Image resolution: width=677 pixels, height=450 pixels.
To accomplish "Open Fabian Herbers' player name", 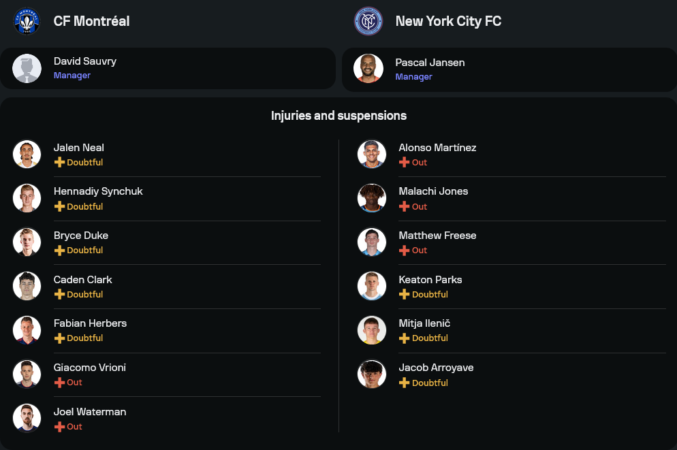I will [x=90, y=323].
